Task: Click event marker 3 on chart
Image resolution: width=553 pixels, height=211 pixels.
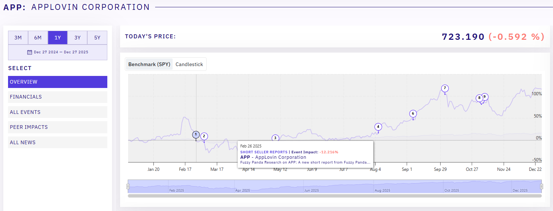Action: click(x=276, y=138)
